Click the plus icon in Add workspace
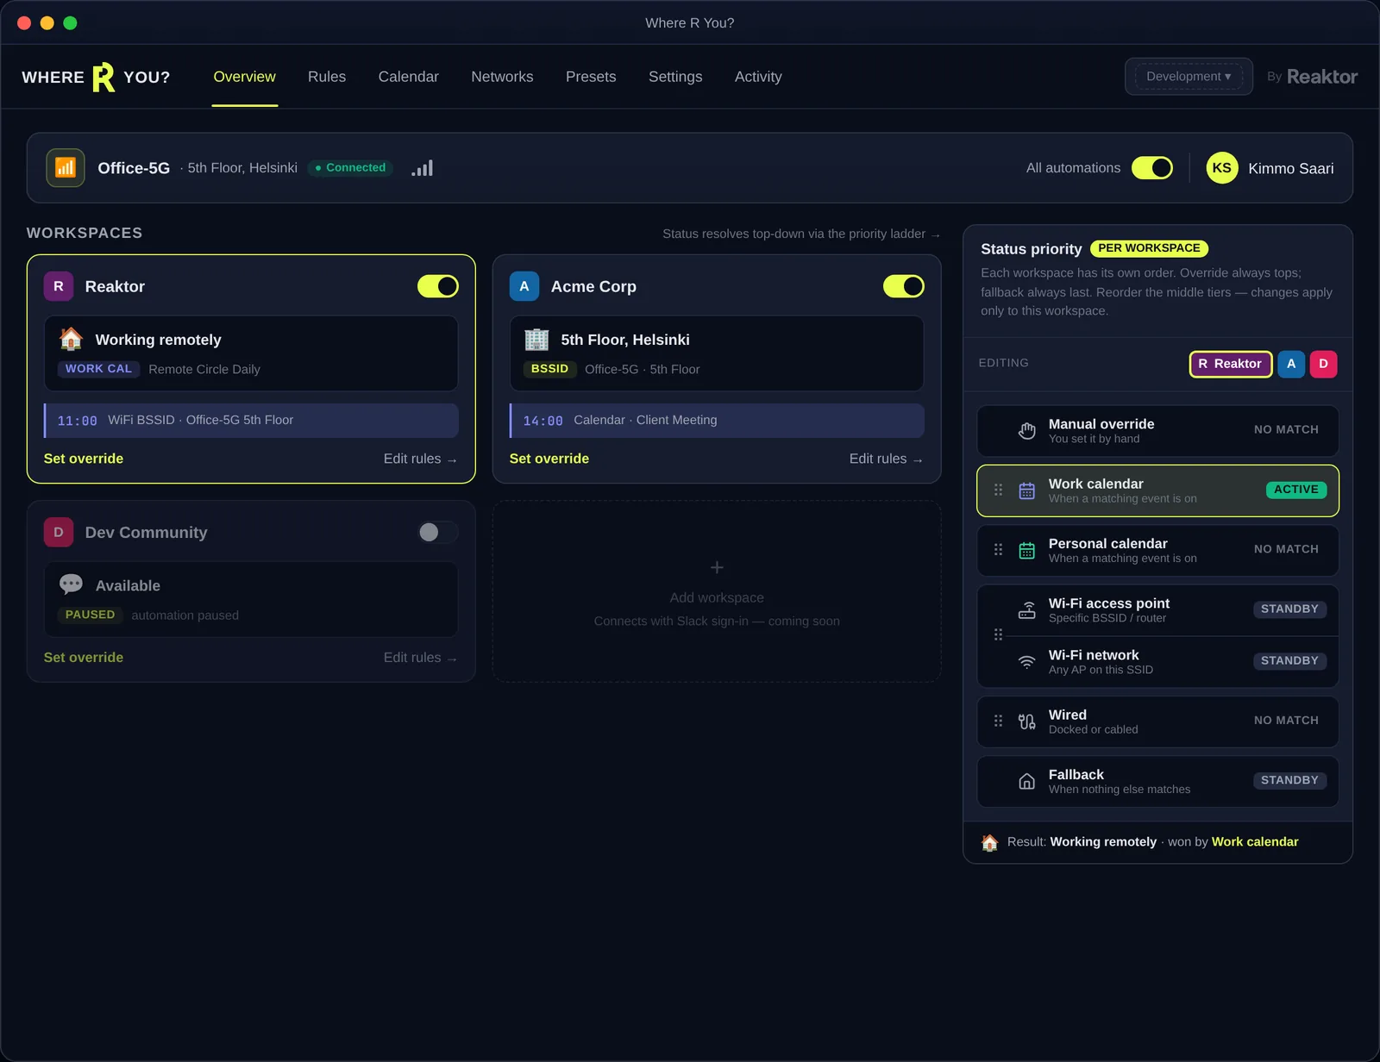This screenshot has height=1062, width=1380. click(717, 567)
